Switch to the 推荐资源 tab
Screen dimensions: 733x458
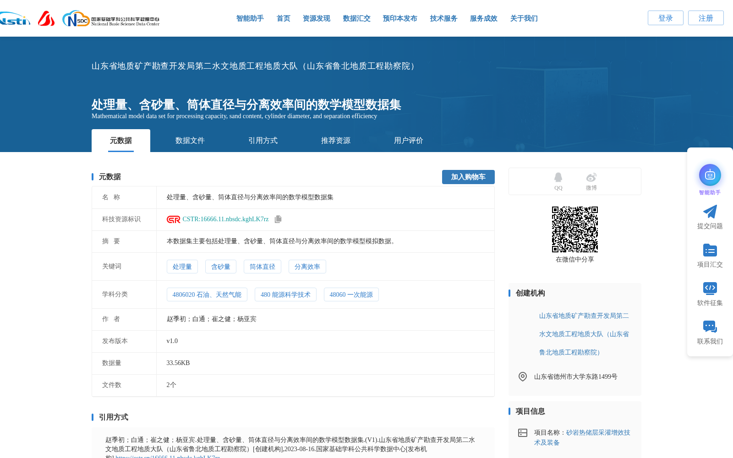click(x=335, y=141)
